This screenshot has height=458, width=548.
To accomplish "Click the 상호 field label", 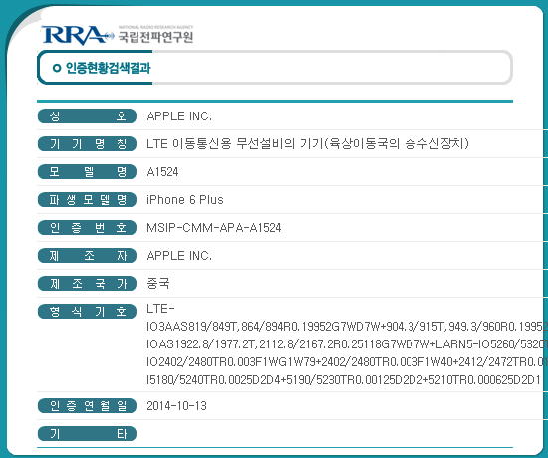I will (x=87, y=115).
